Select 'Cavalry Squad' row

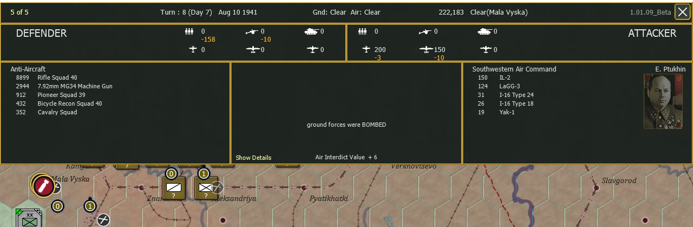(47, 112)
